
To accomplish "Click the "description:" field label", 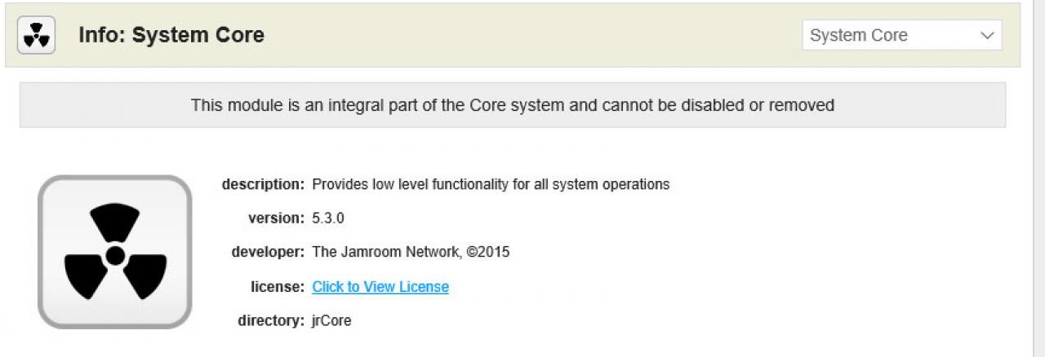I will click(x=263, y=184).
